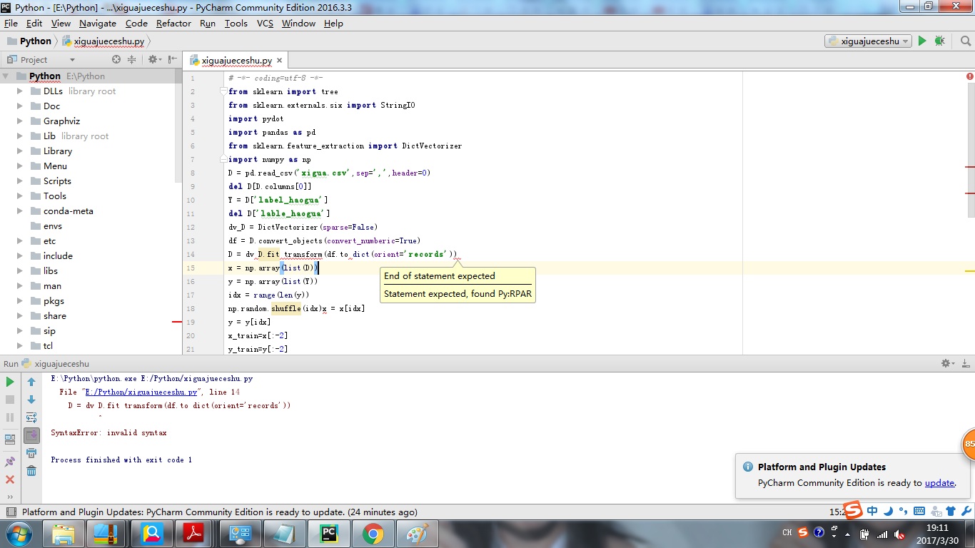The image size is (975, 548).
Task: Close the xiguajueceshu.py editor tab
Action: coord(280,61)
